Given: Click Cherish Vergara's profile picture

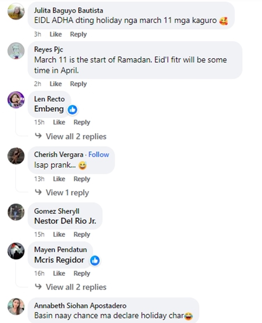Looking at the screenshot, I should [x=16, y=156].
